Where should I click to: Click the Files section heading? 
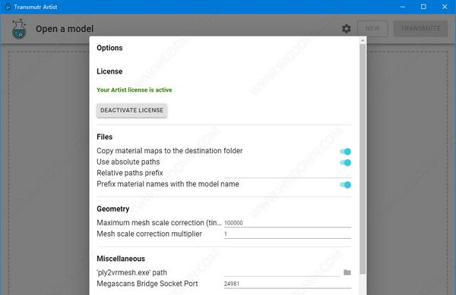(105, 137)
